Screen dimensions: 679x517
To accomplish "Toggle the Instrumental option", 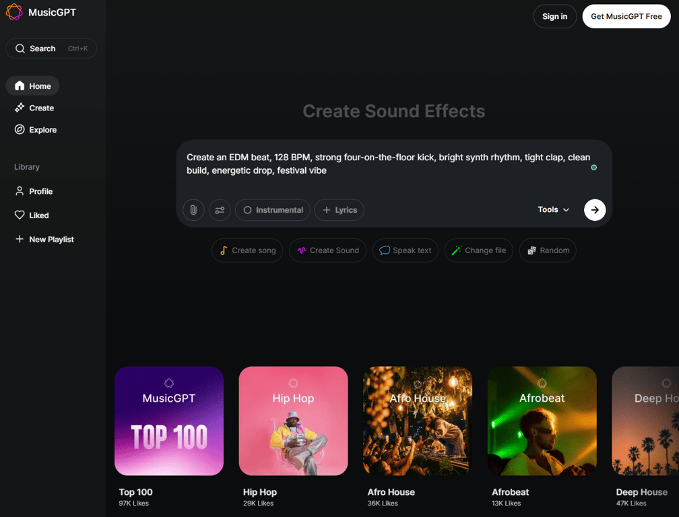I will (x=273, y=210).
